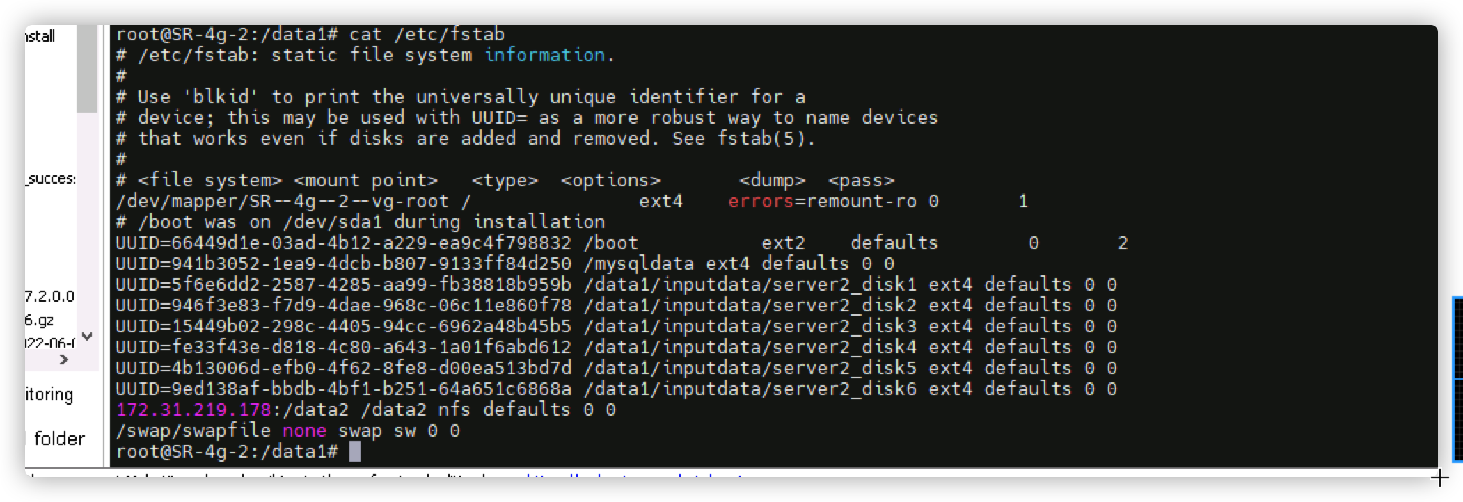
Task: Select the '6.gz' file entry in sidebar
Action: tap(39, 321)
